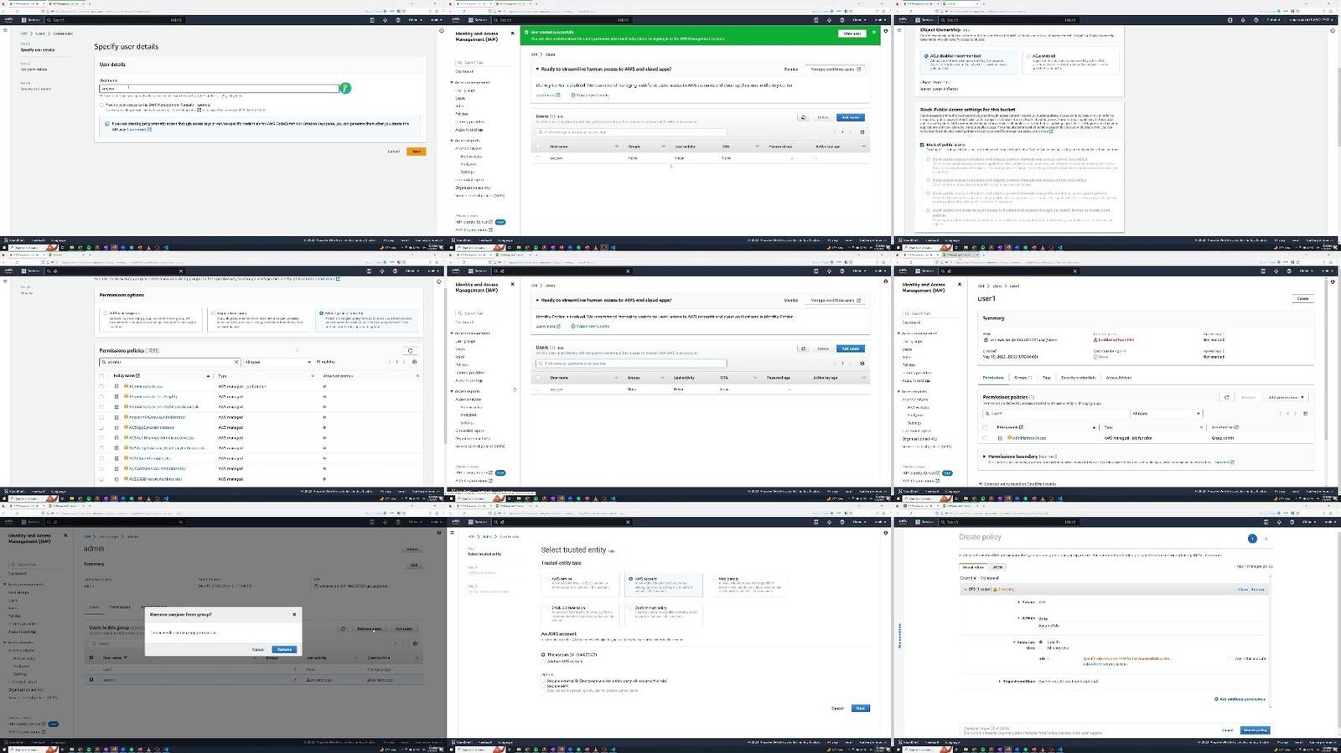Close the green user created success banner
The image size is (1341, 753).
874,33
